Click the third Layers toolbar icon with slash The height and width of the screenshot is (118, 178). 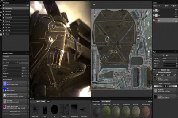pyautogui.click(x=169, y=6)
